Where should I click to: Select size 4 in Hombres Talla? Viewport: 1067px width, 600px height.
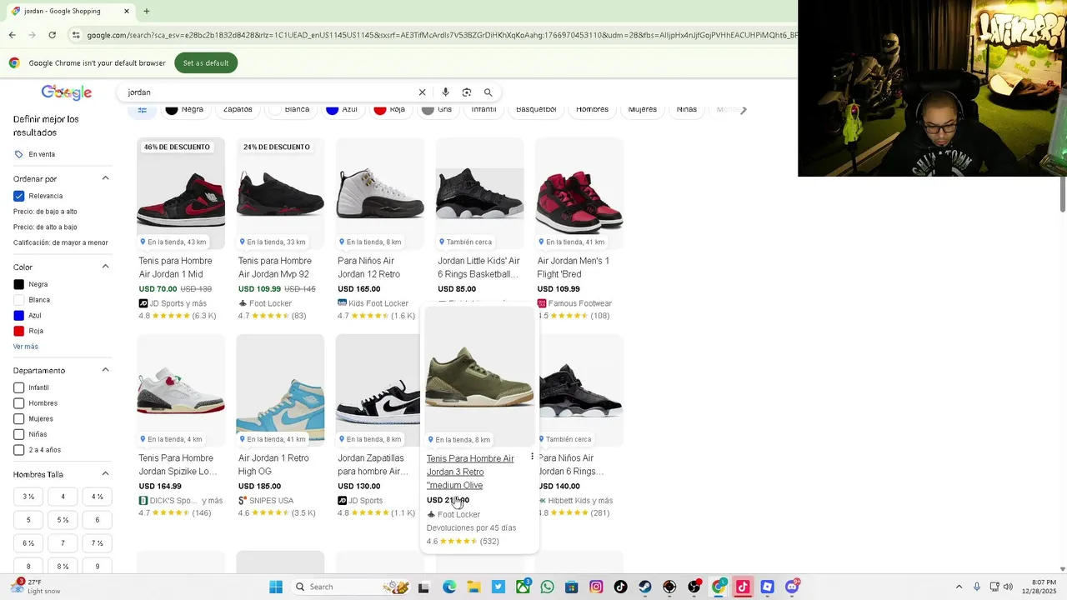point(63,497)
